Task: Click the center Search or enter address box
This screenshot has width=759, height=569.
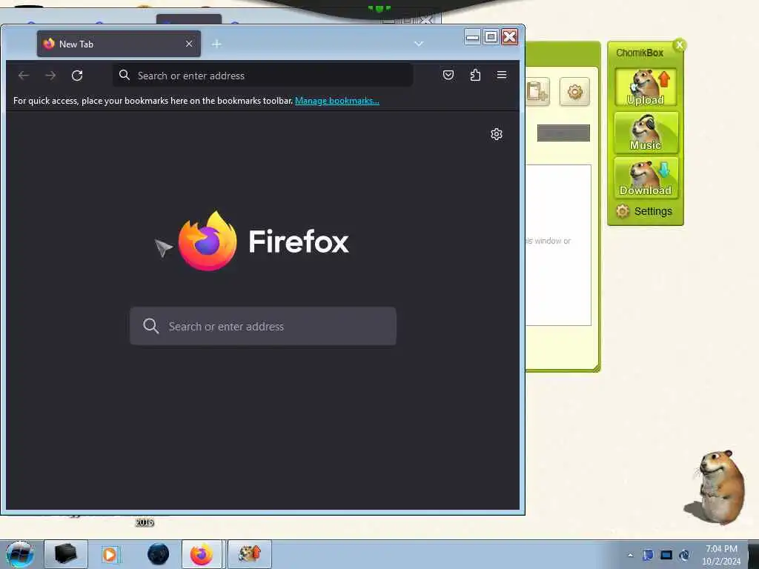Action: pyautogui.click(x=263, y=326)
